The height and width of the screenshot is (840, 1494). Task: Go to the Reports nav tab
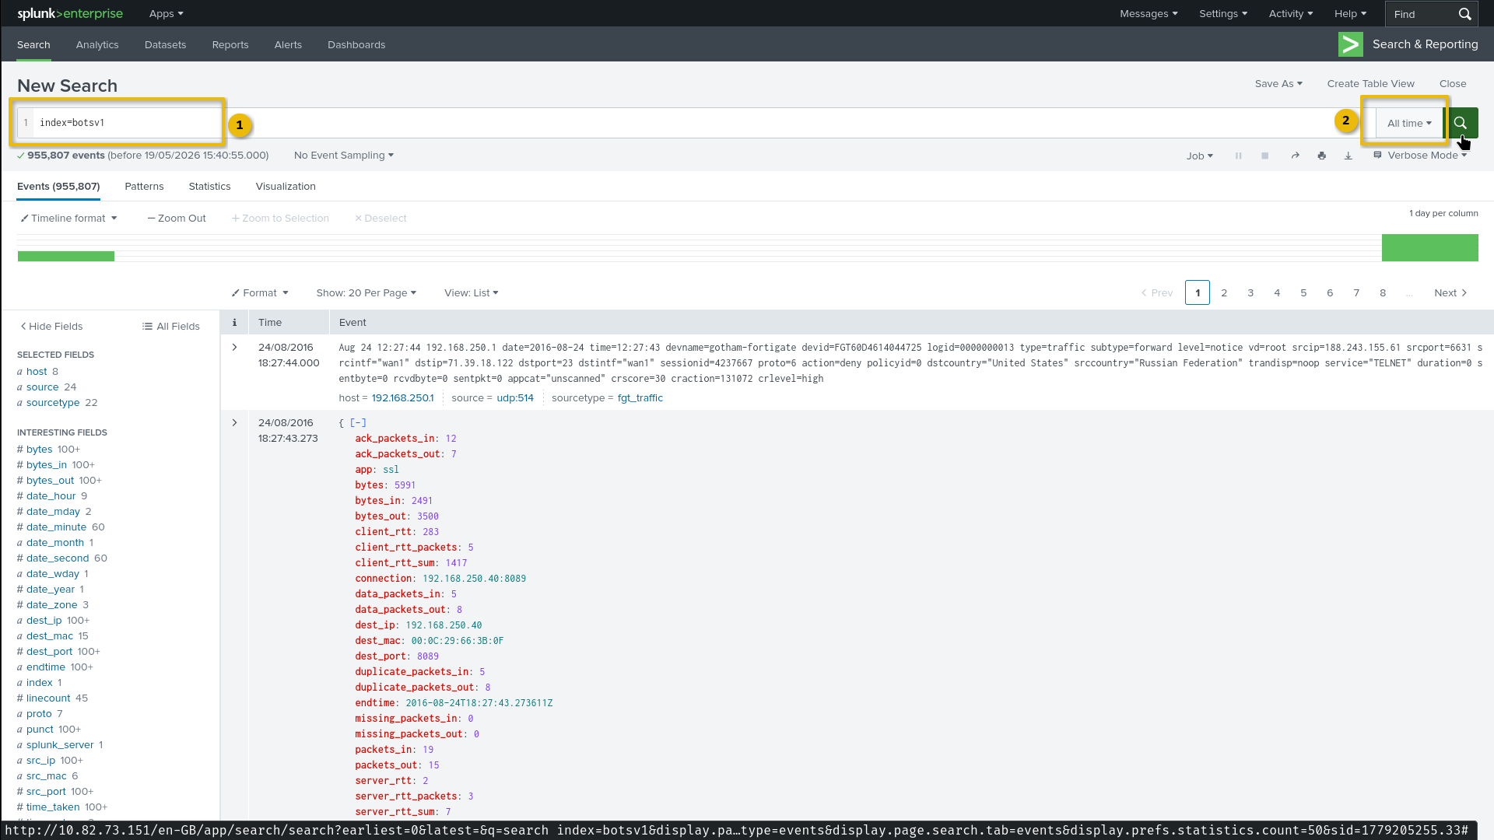(x=230, y=45)
